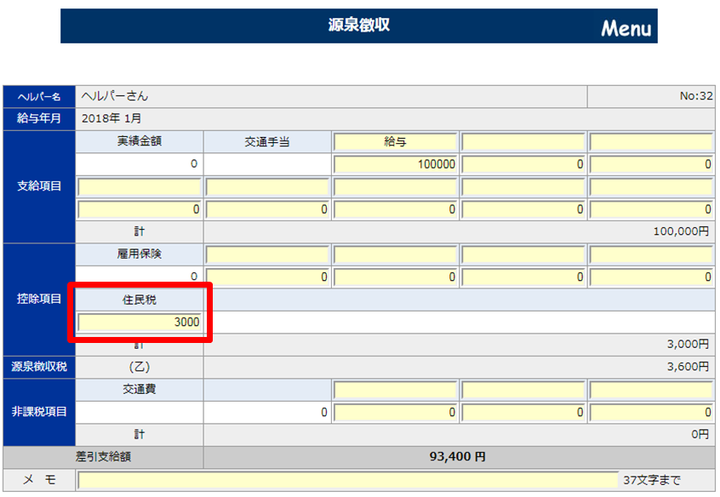Screen dimensions: 720x497
Task: Click the メモ text input field
Action: (347, 480)
